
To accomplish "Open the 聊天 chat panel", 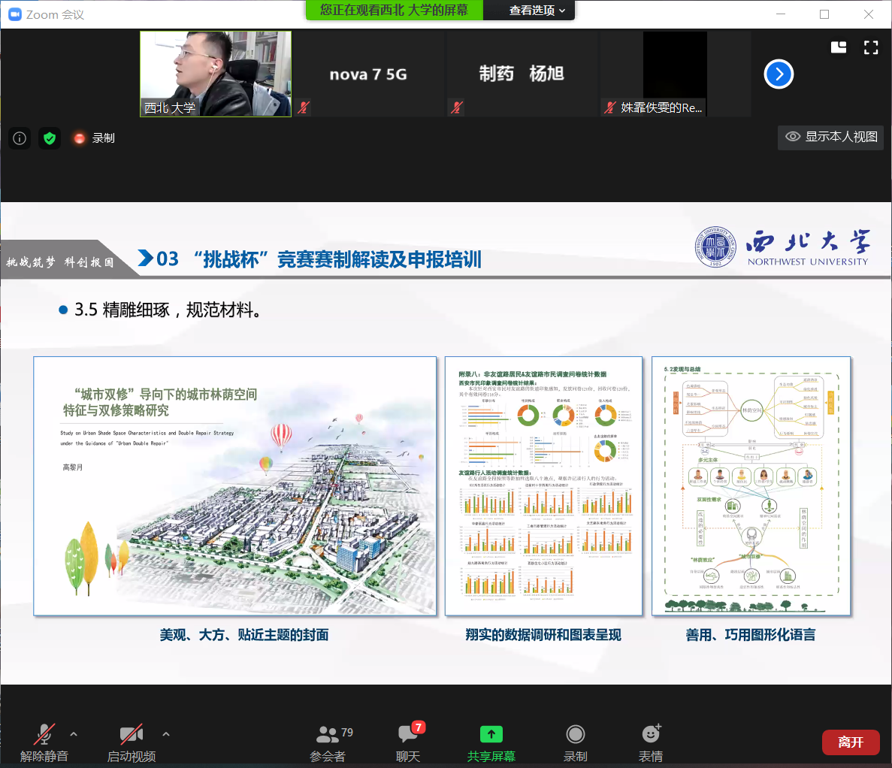I will click(408, 741).
